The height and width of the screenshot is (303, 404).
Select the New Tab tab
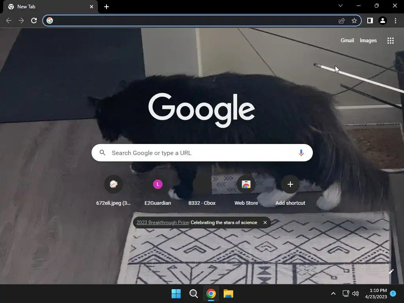50,7
